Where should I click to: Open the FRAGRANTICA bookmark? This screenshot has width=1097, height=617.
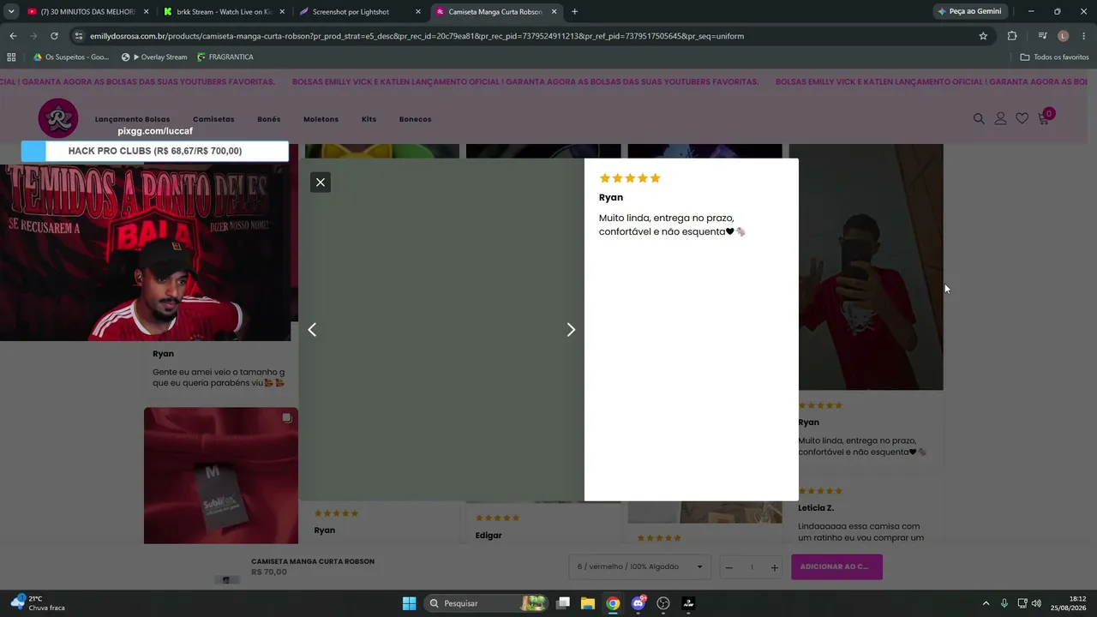coord(225,57)
